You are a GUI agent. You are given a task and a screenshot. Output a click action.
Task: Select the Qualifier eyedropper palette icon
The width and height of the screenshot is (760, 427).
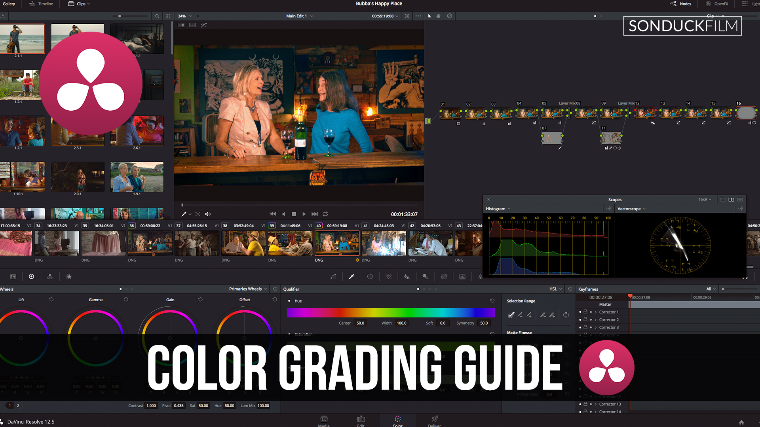tap(351, 277)
